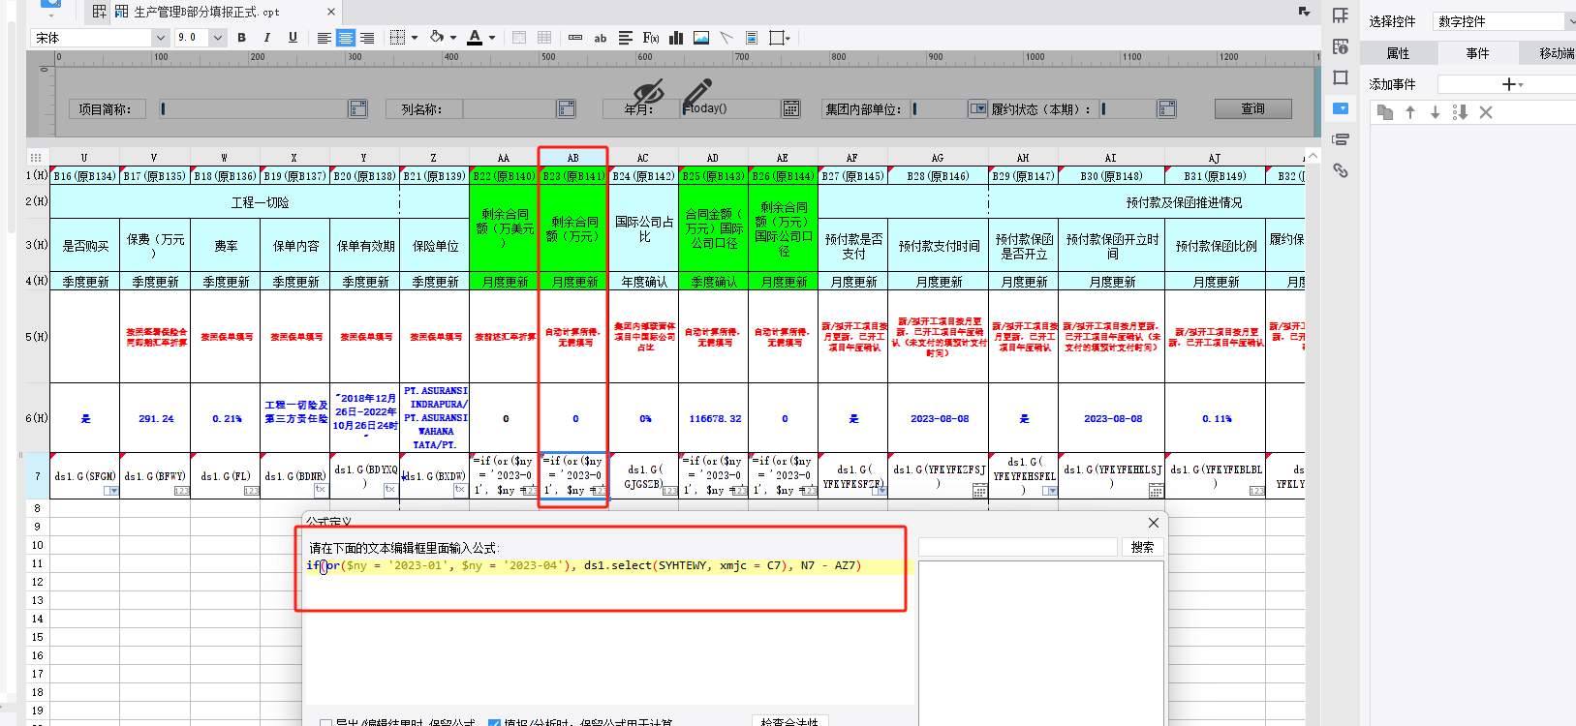Align cell text center
Image resolution: width=1576 pixels, height=726 pixels.
(346, 38)
